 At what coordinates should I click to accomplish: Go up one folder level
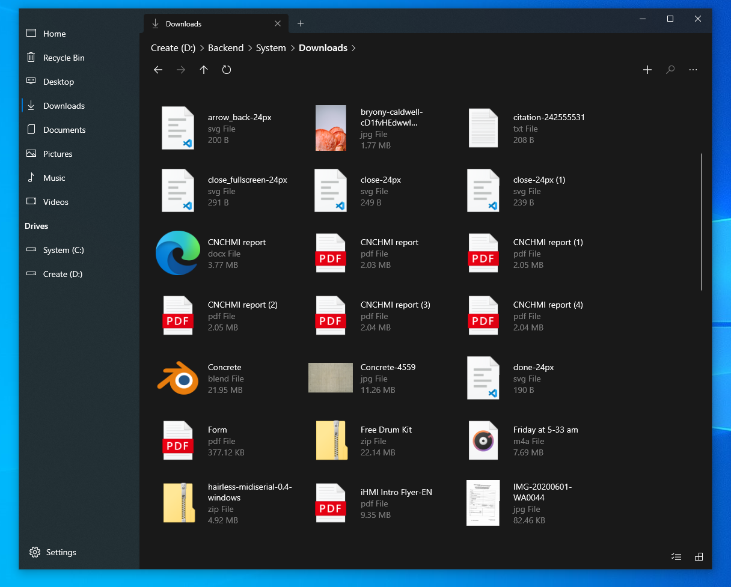click(204, 70)
